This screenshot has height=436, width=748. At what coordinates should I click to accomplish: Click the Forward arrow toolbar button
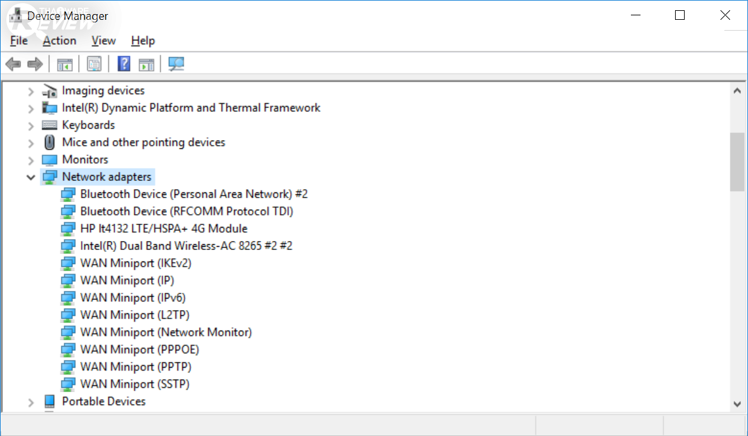point(35,64)
